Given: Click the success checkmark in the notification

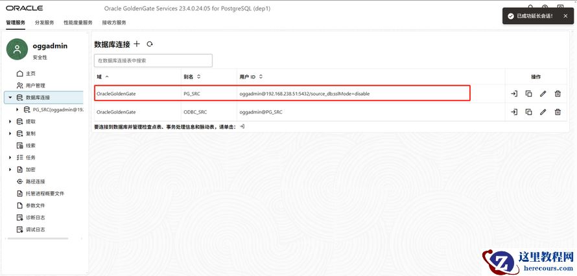Looking at the screenshot, I should point(510,16).
